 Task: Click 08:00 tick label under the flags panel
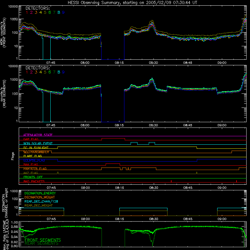[x=85, y=188]
